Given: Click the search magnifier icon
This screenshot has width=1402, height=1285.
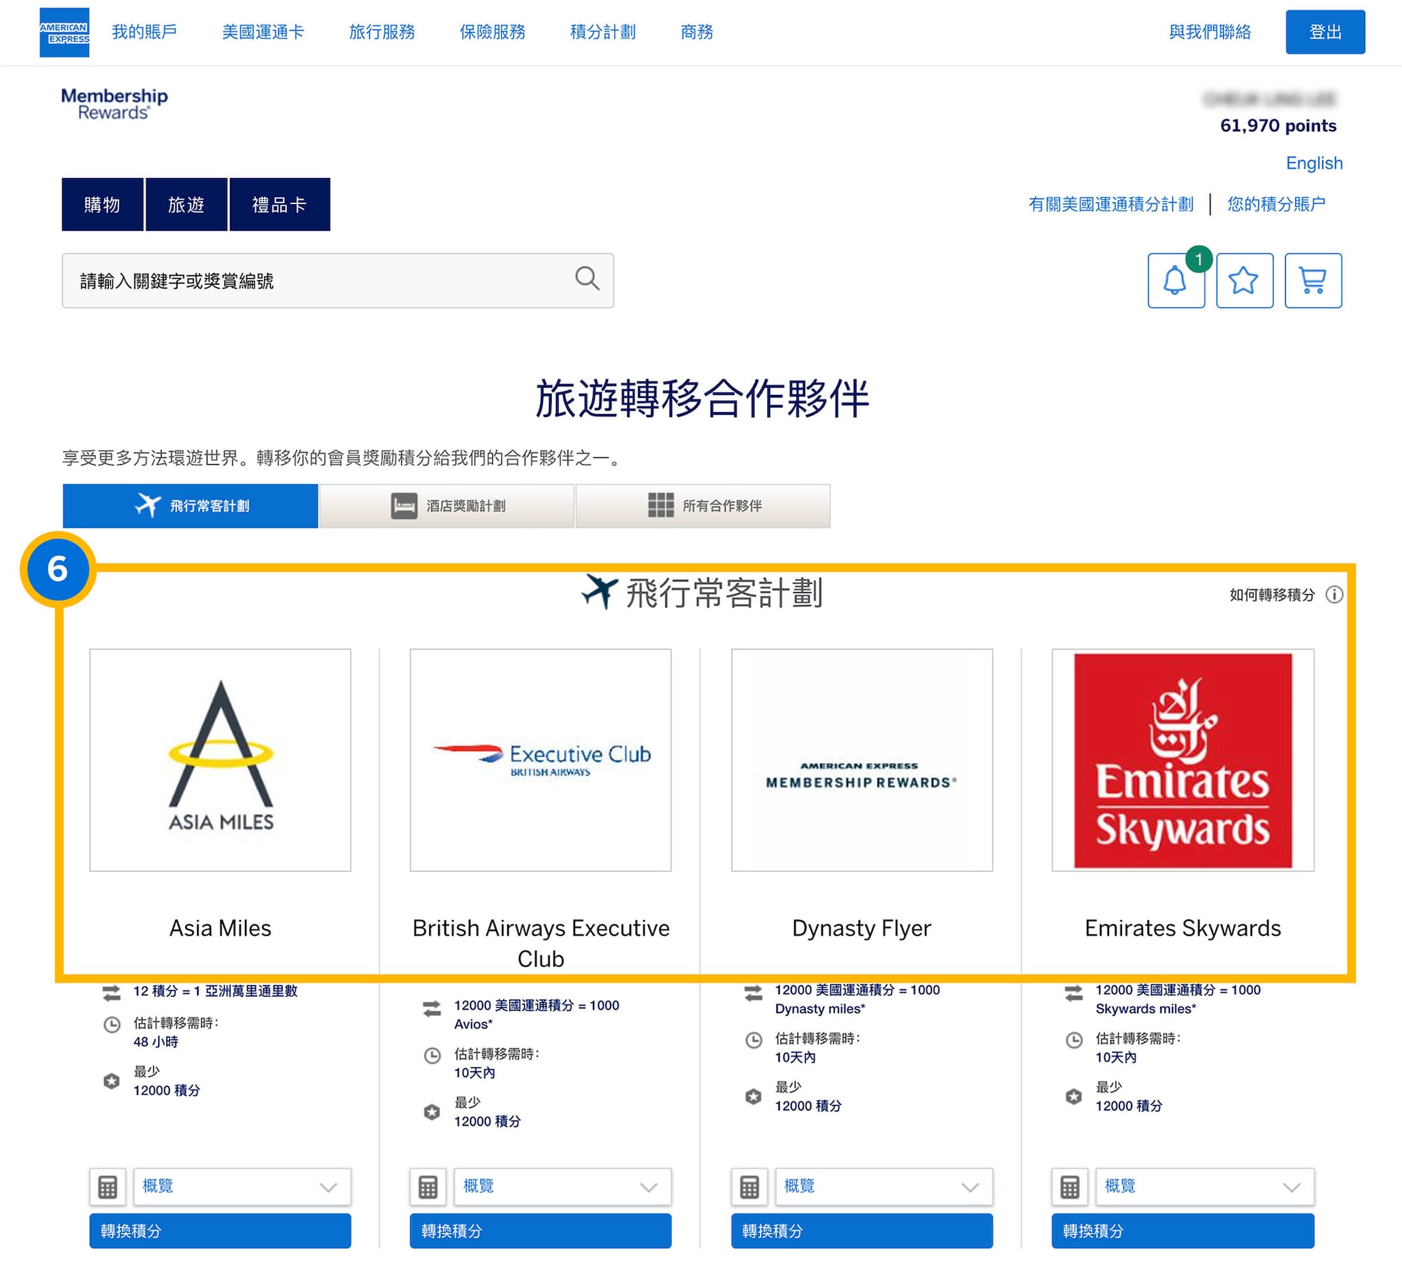Looking at the screenshot, I should click(x=587, y=279).
